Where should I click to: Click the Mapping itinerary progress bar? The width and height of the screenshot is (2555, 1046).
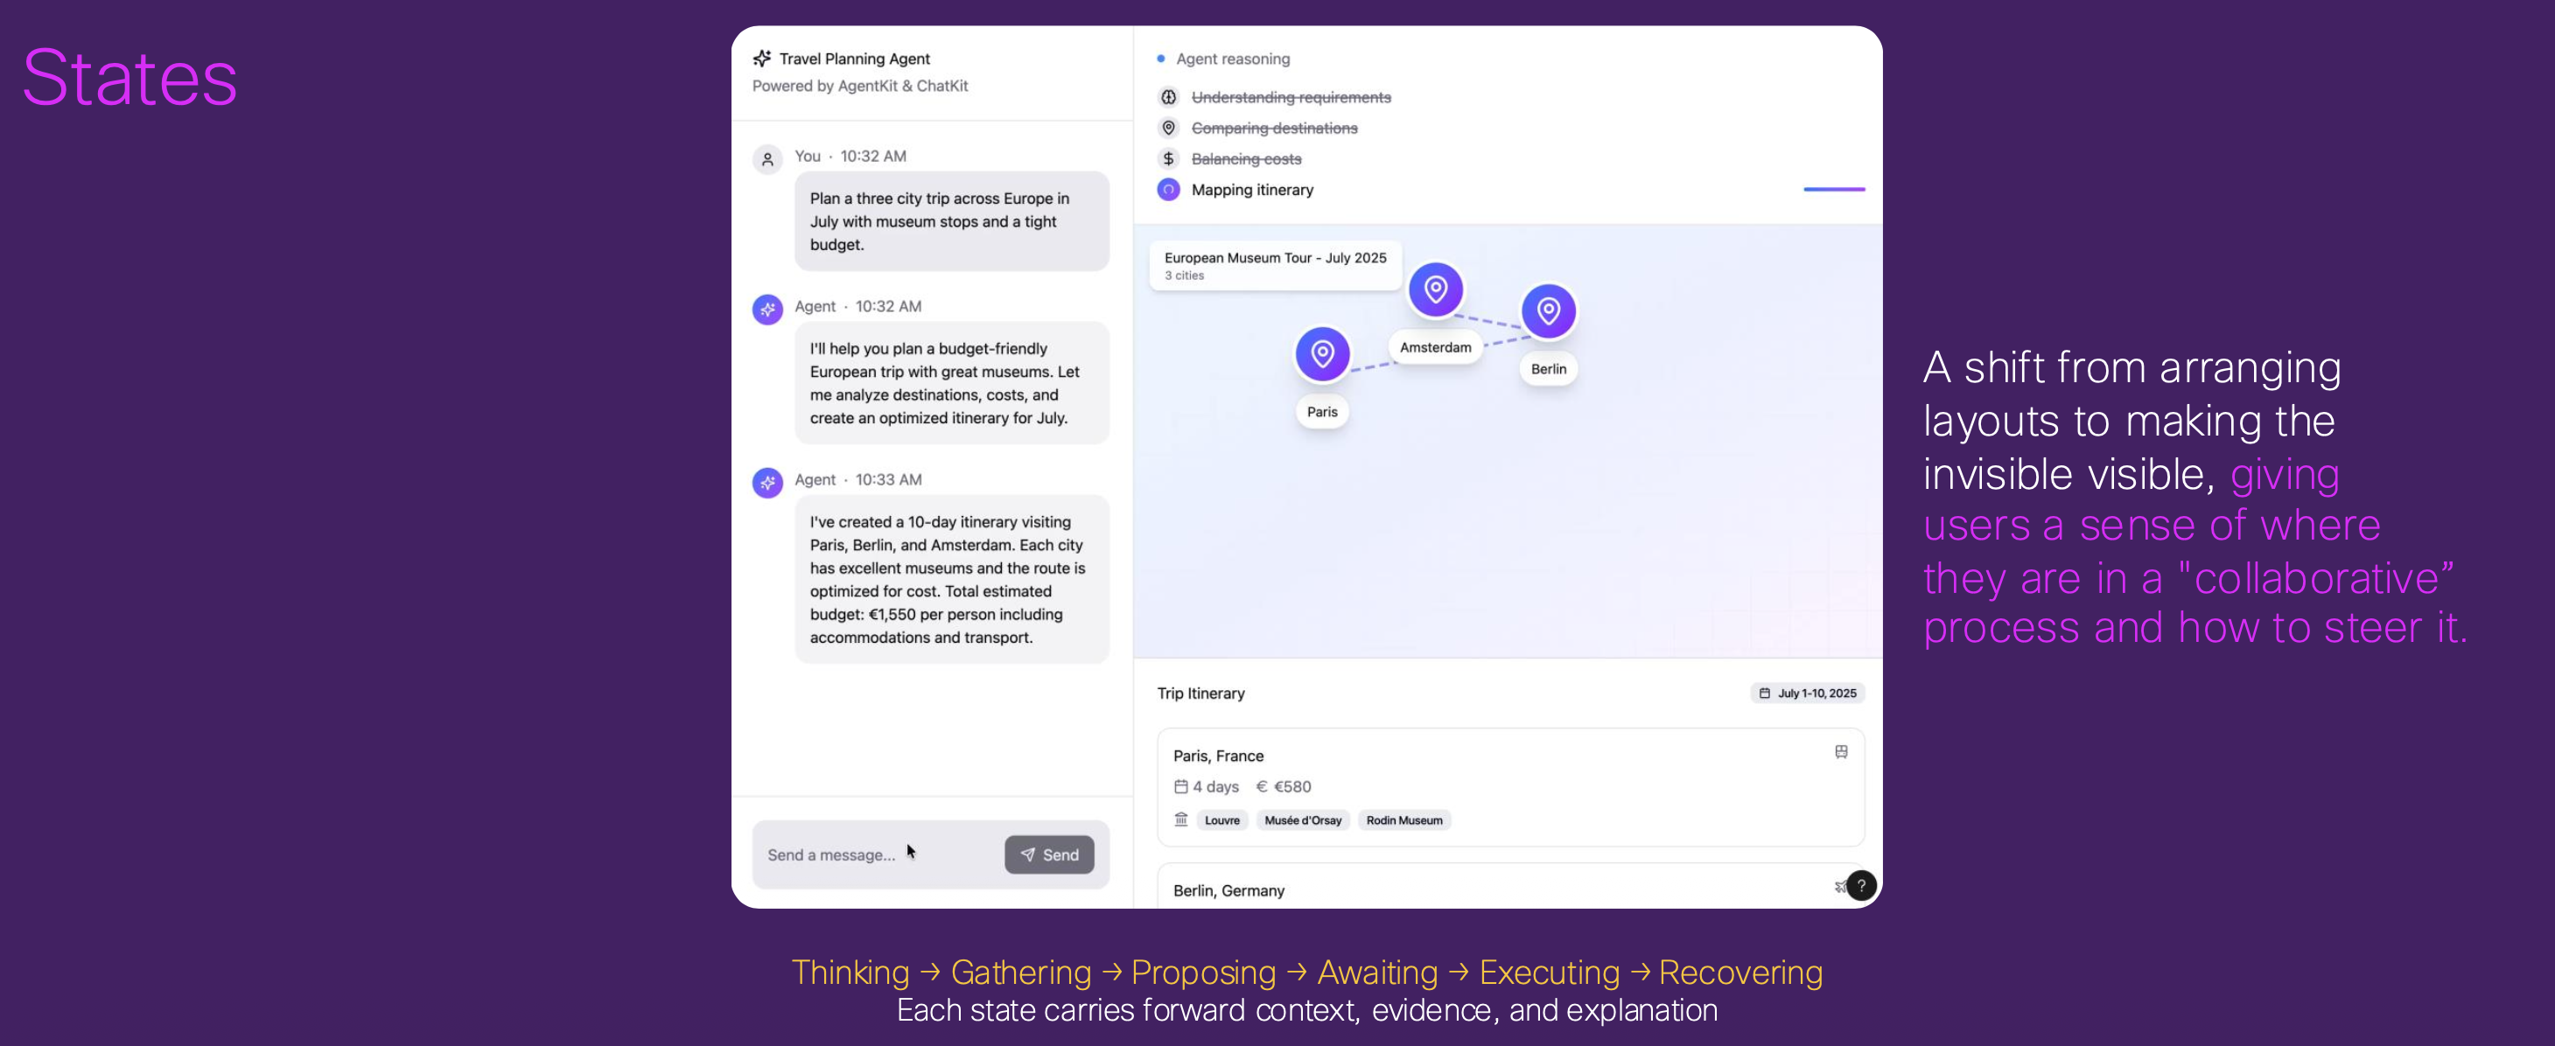(1833, 190)
